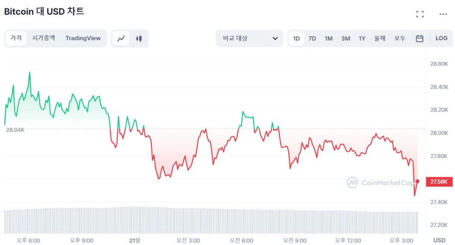This screenshot has width=455, height=245.
Task: Select the 1M time range
Action: click(x=329, y=38)
